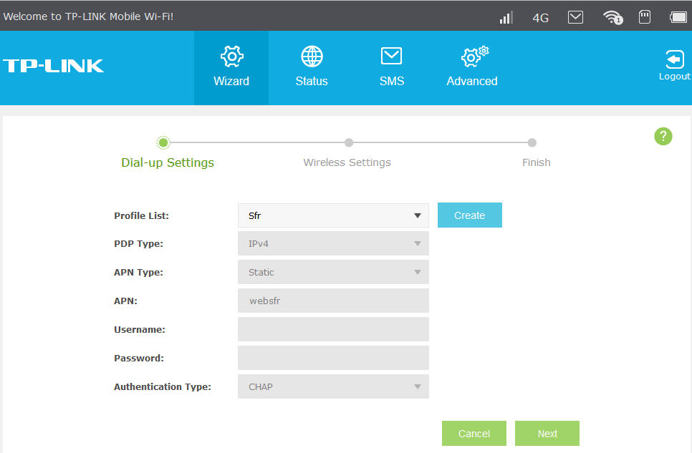The width and height of the screenshot is (692, 453).
Task: Expand the APN Type dropdown
Action: pyautogui.click(x=333, y=272)
